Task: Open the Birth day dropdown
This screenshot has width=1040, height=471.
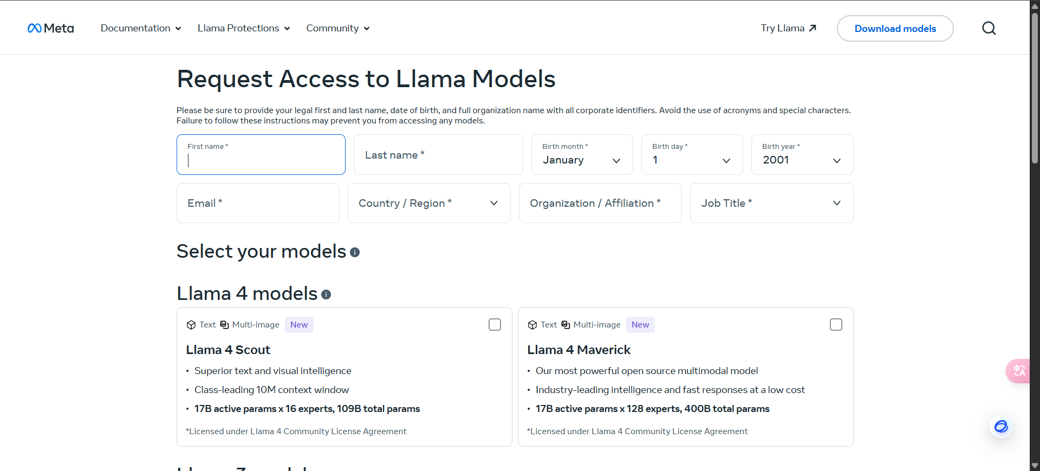Action: click(x=692, y=155)
